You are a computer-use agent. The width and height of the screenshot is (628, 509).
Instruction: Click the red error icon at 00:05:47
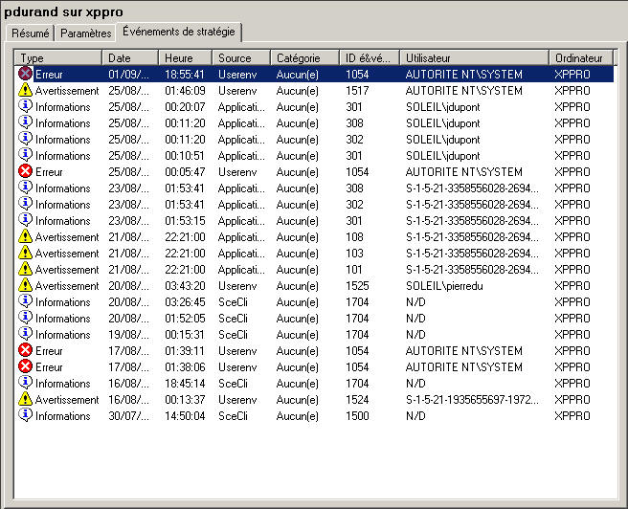click(x=26, y=171)
